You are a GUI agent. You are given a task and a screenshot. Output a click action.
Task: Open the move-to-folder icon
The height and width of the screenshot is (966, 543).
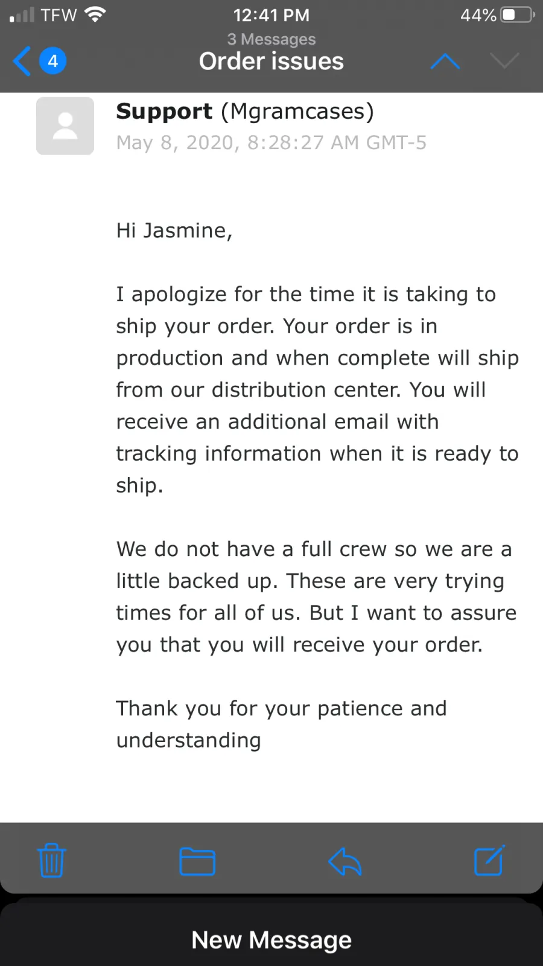point(197,862)
